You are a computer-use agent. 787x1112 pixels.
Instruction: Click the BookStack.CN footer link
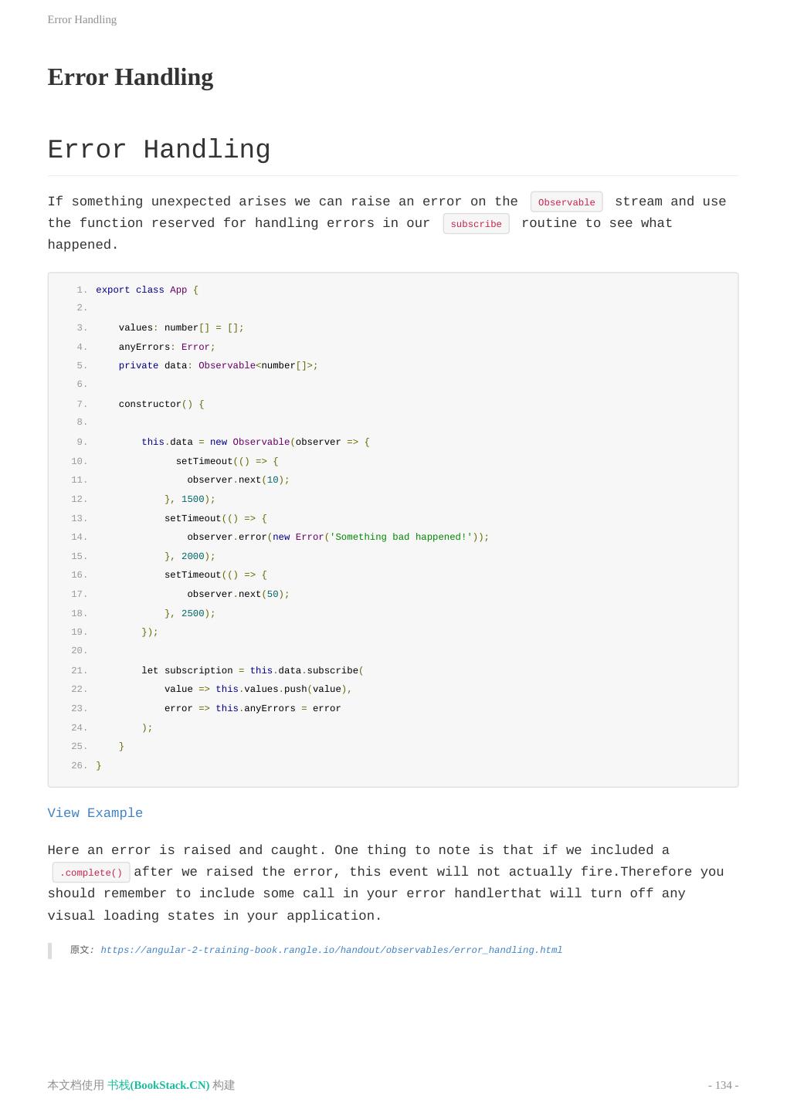pyautogui.click(x=158, y=1085)
